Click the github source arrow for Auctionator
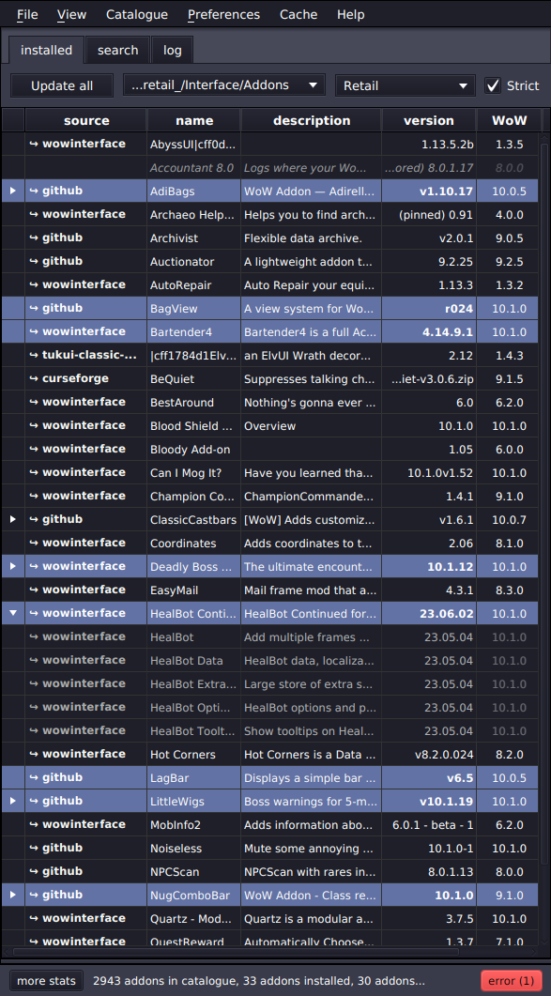Screen dimensions: 551x996 coord(34,261)
